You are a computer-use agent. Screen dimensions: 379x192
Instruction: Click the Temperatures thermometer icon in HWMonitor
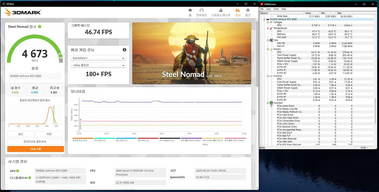(x=271, y=28)
